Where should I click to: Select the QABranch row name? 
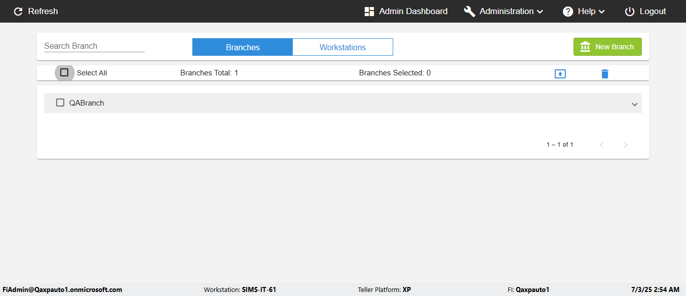[x=87, y=103]
